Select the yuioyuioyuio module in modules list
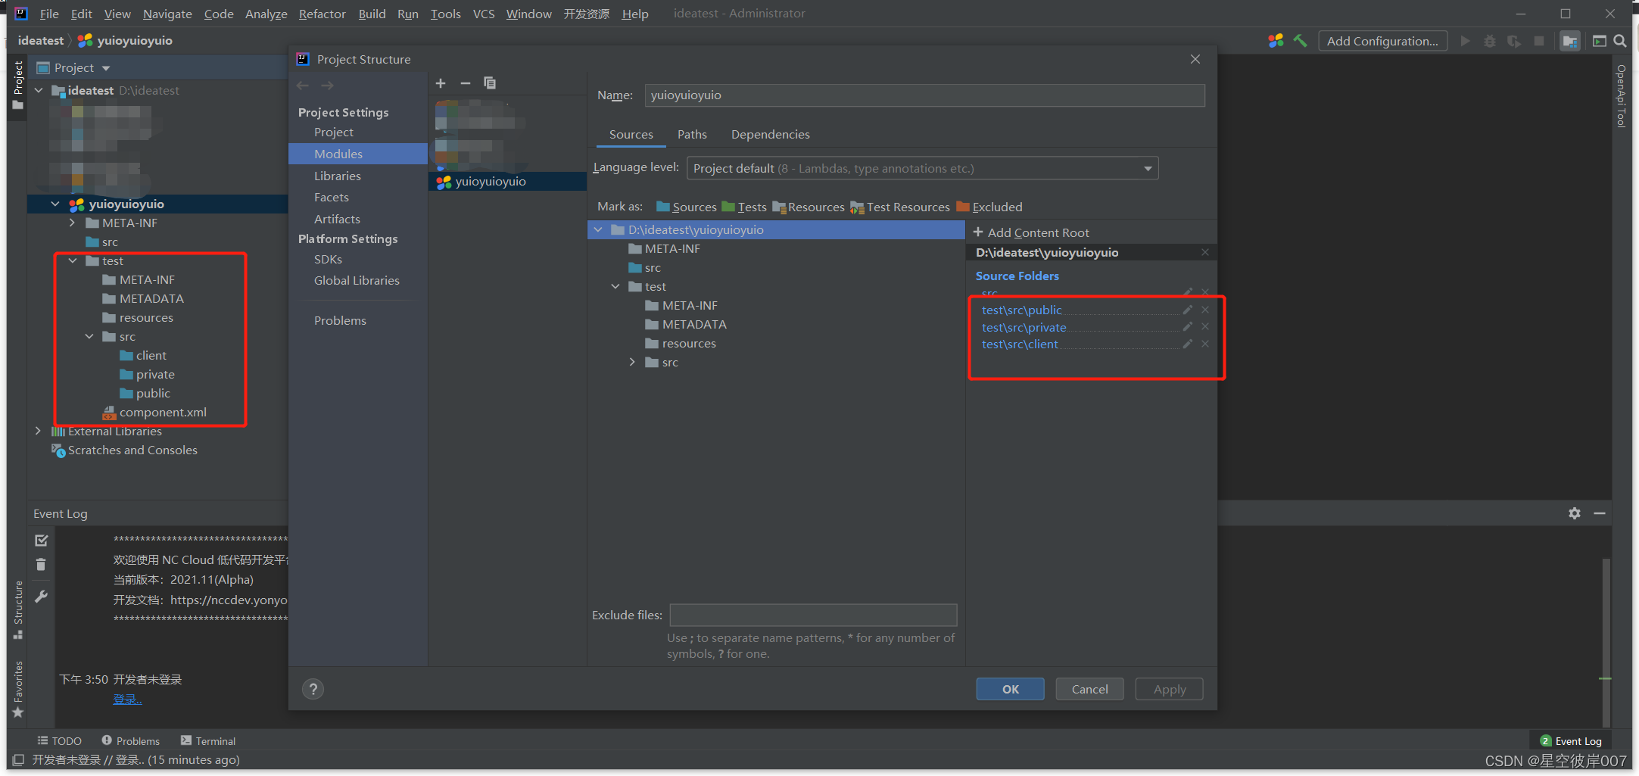1639x776 pixels. 508,181
